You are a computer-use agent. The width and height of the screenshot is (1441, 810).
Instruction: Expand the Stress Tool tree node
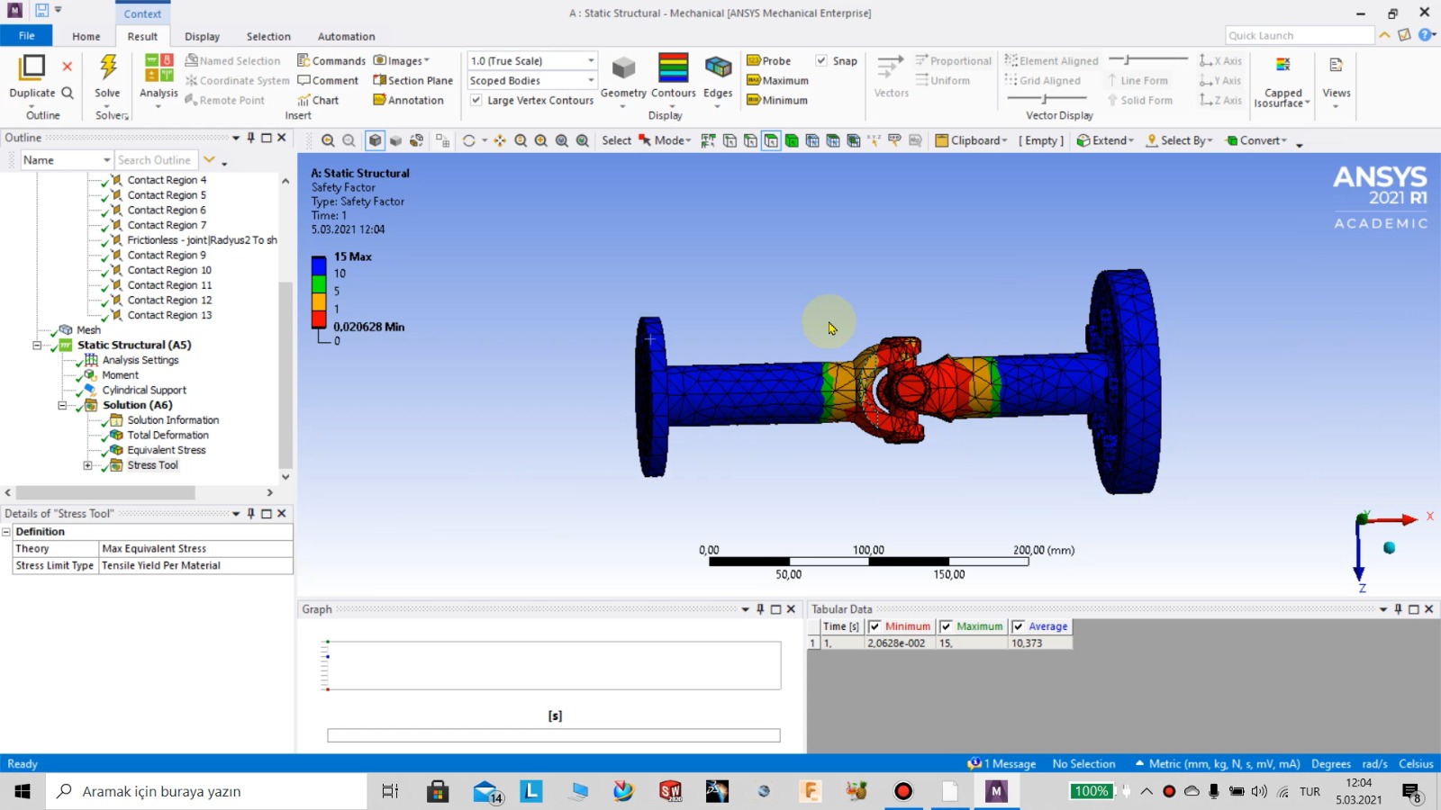point(87,465)
